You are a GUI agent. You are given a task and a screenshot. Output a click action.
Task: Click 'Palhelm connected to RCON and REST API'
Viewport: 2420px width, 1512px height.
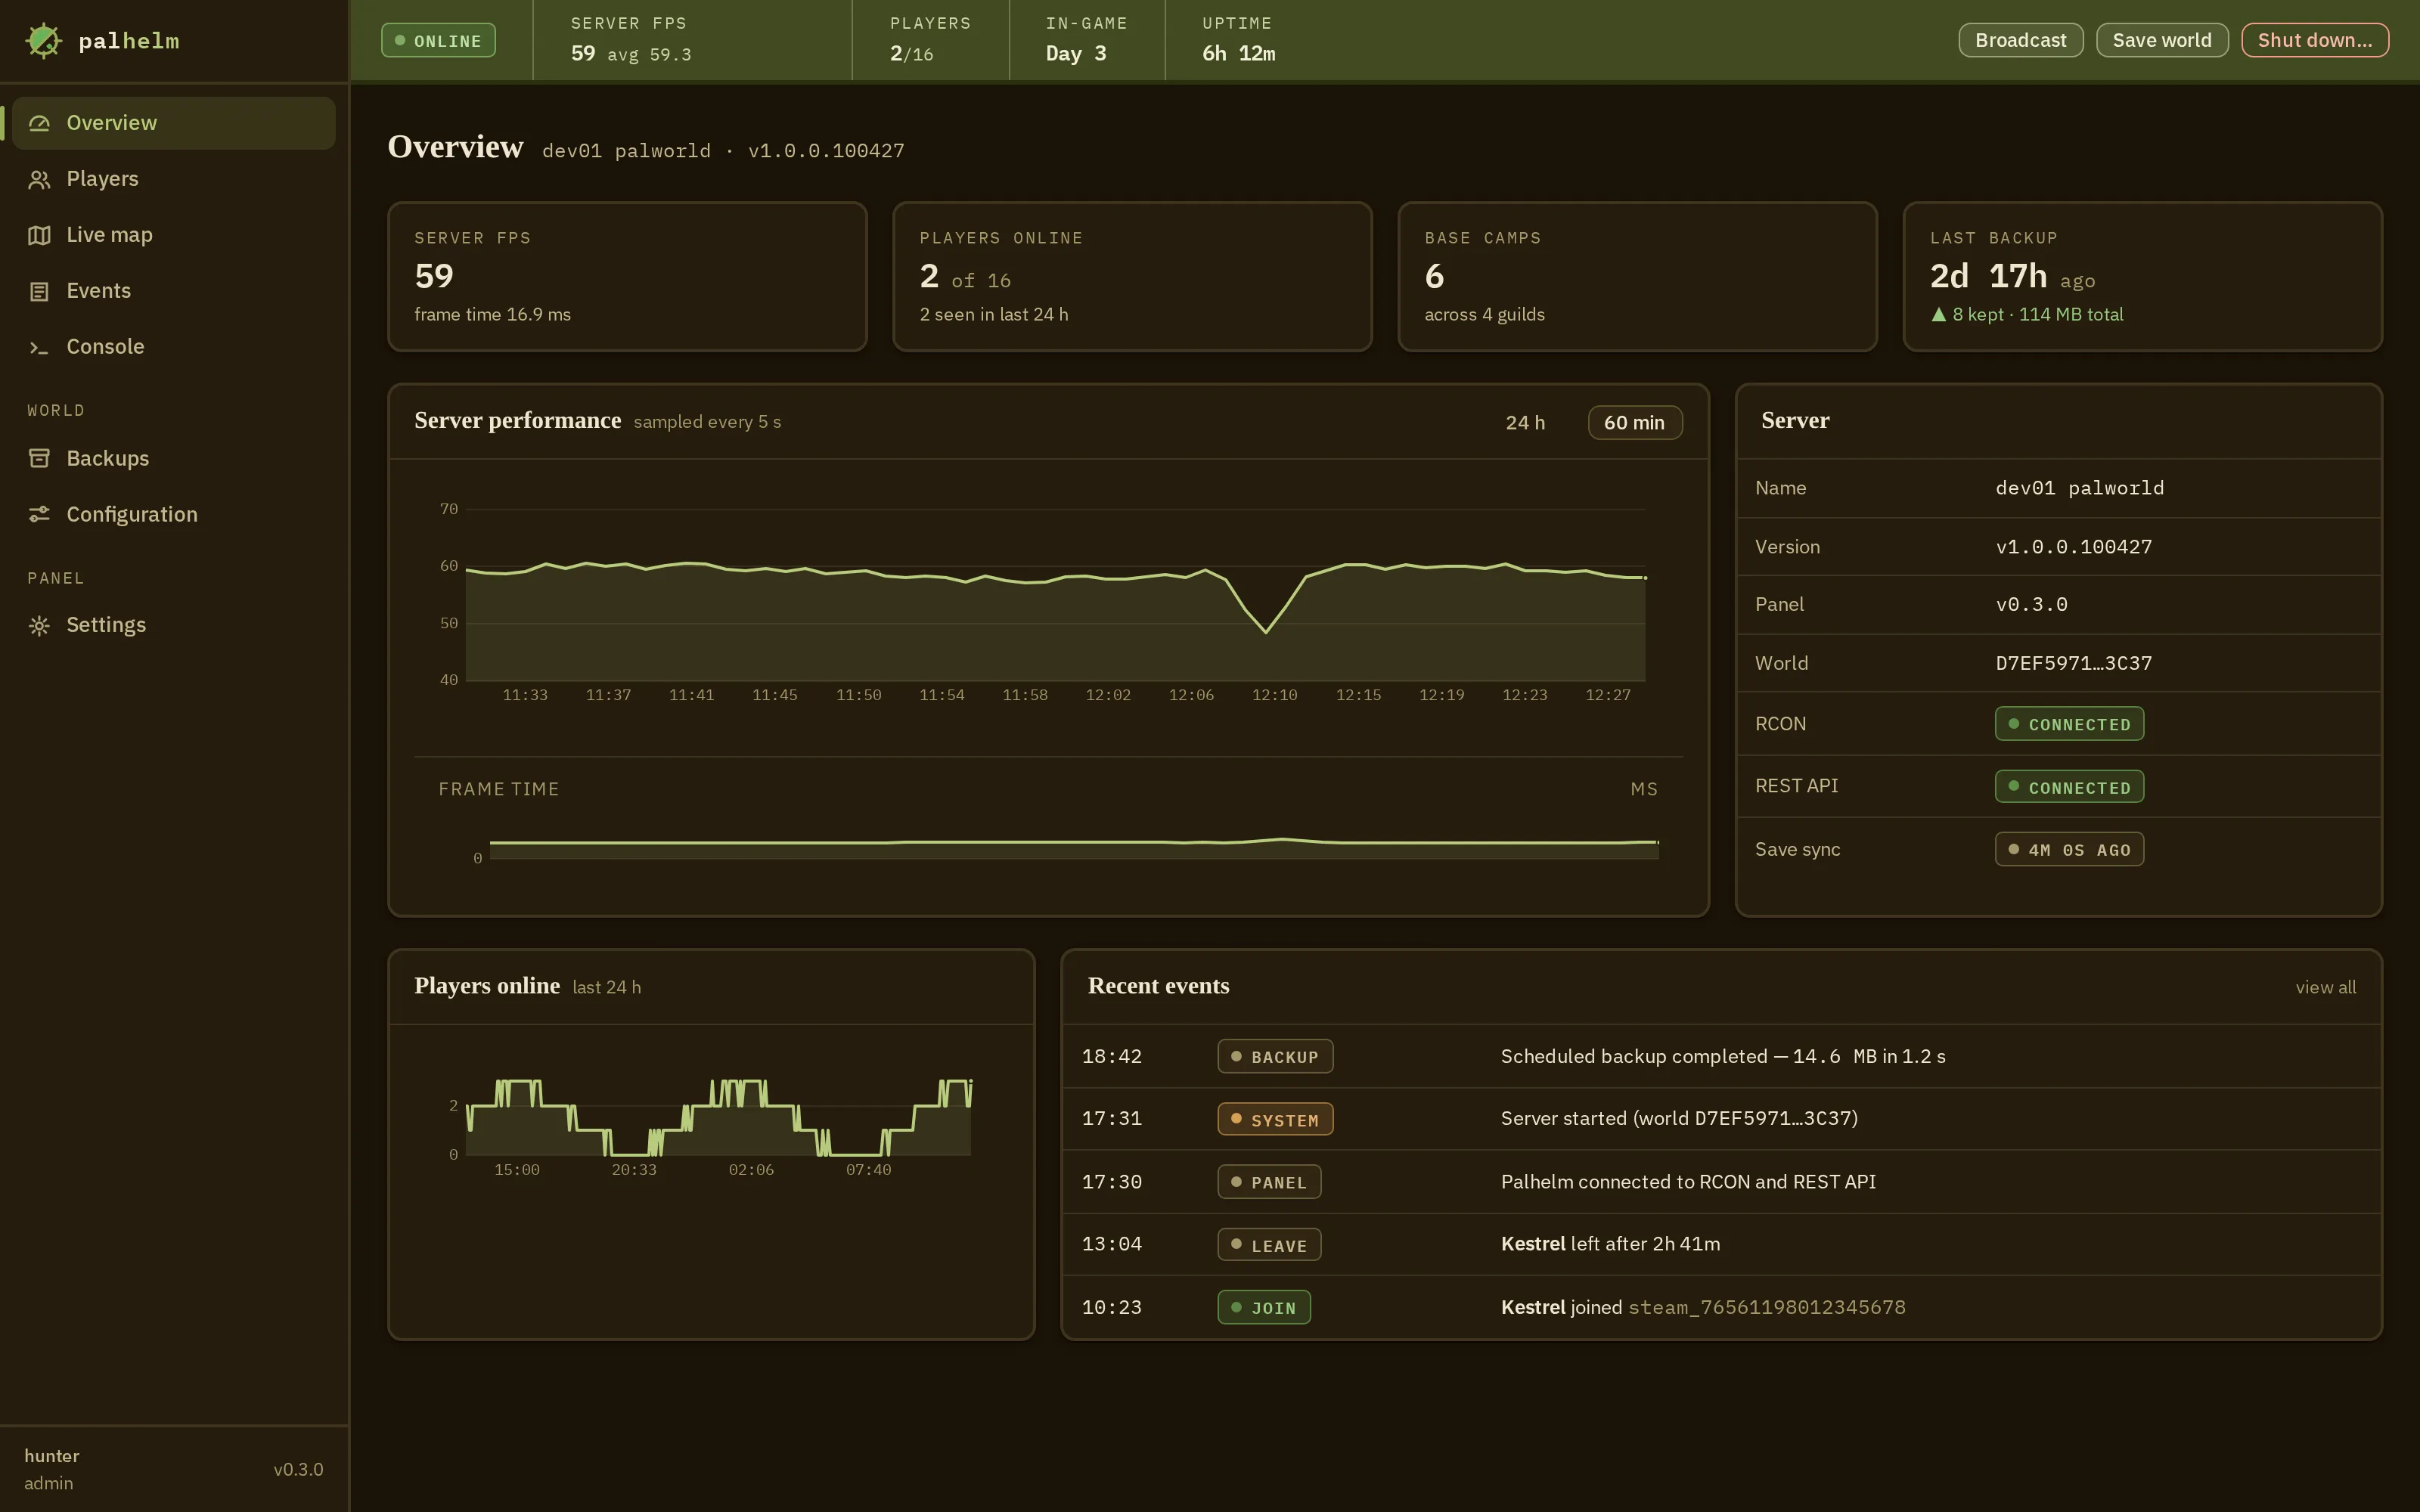pyautogui.click(x=1688, y=1182)
